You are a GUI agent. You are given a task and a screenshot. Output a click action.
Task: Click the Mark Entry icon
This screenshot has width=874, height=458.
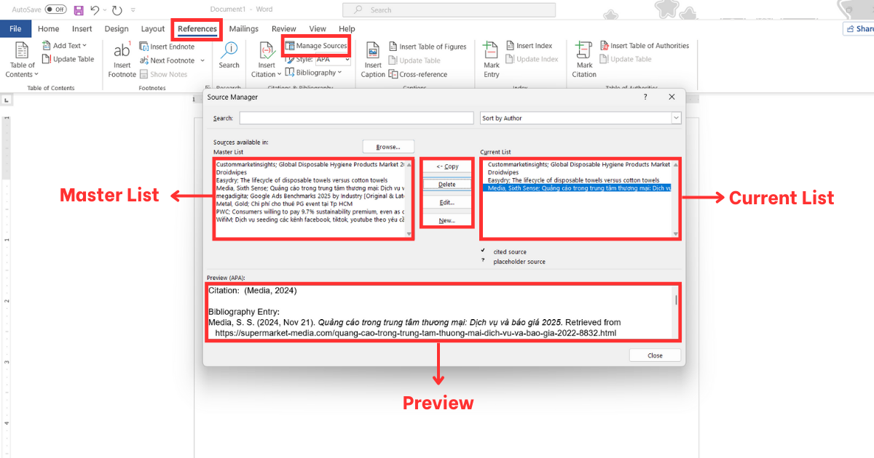click(x=492, y=53)
